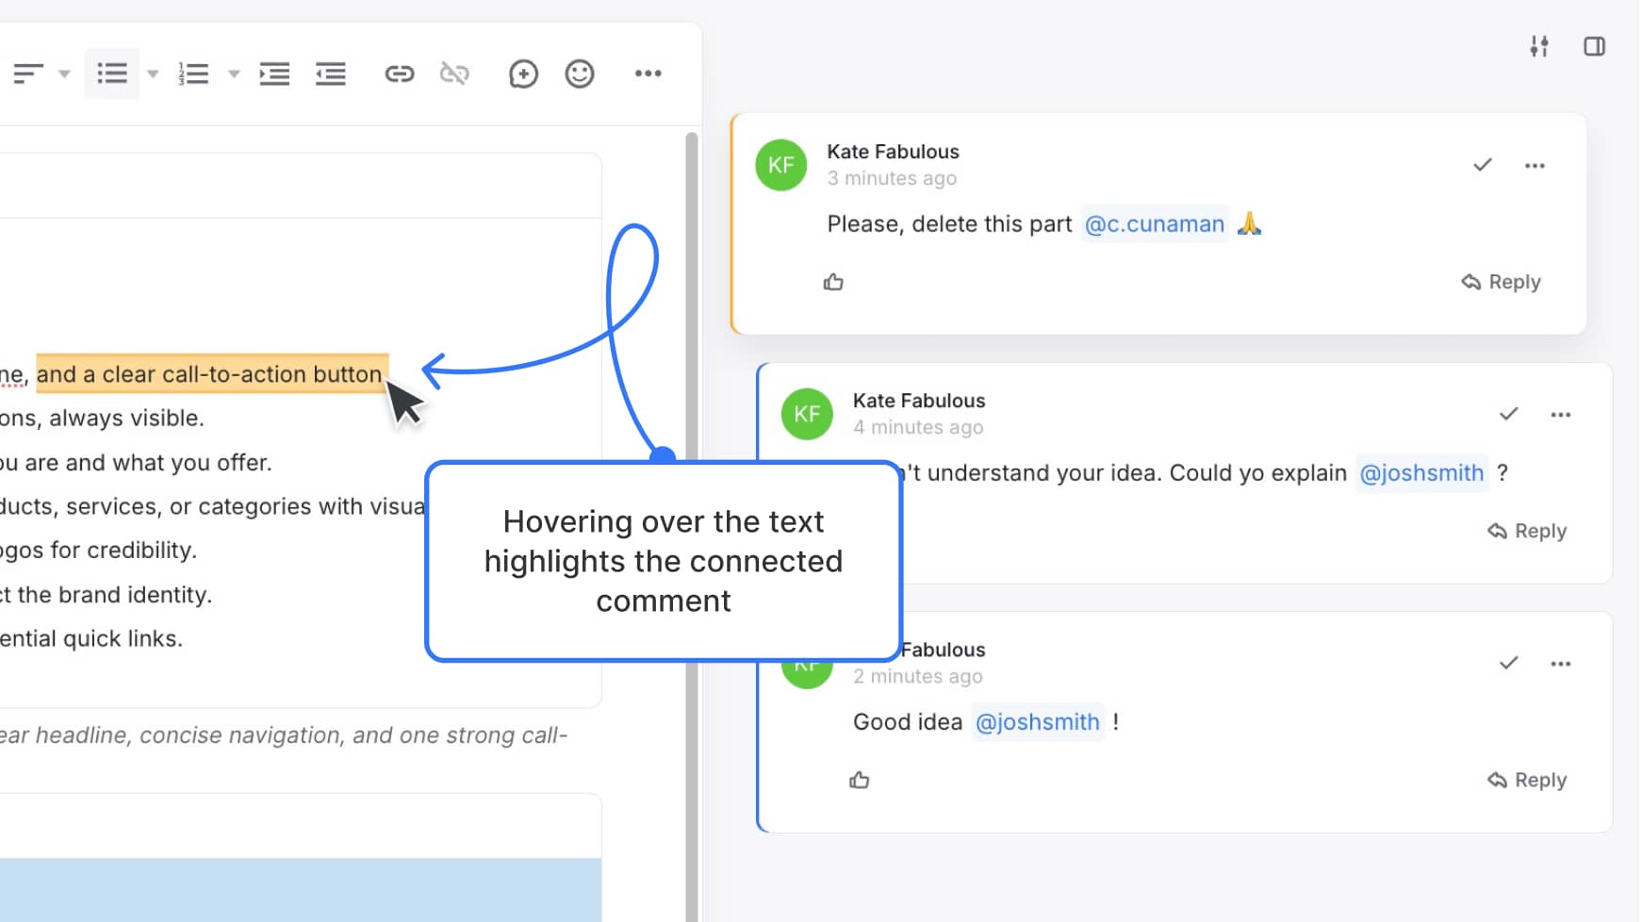This screenshot has height=922, width=1642.
Task: Click the text 'ential quick links.'
Action: [x=91, y=638]
